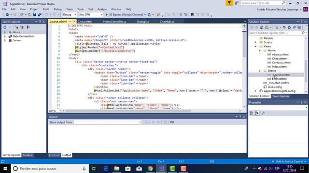Click feedback icon in title bar

[x=237, y=3]
